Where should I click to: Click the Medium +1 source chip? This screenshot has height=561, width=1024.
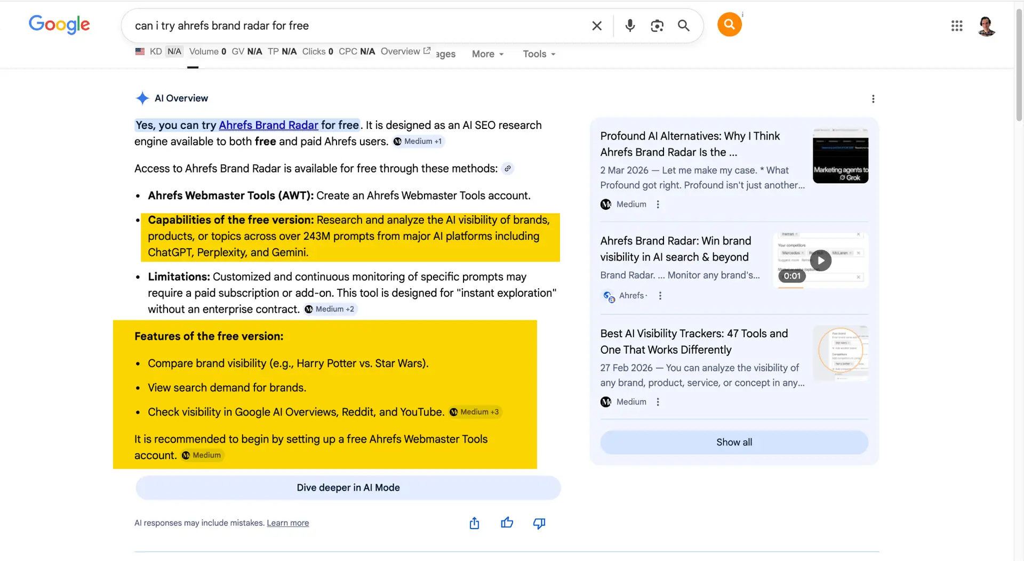[418, 141]
